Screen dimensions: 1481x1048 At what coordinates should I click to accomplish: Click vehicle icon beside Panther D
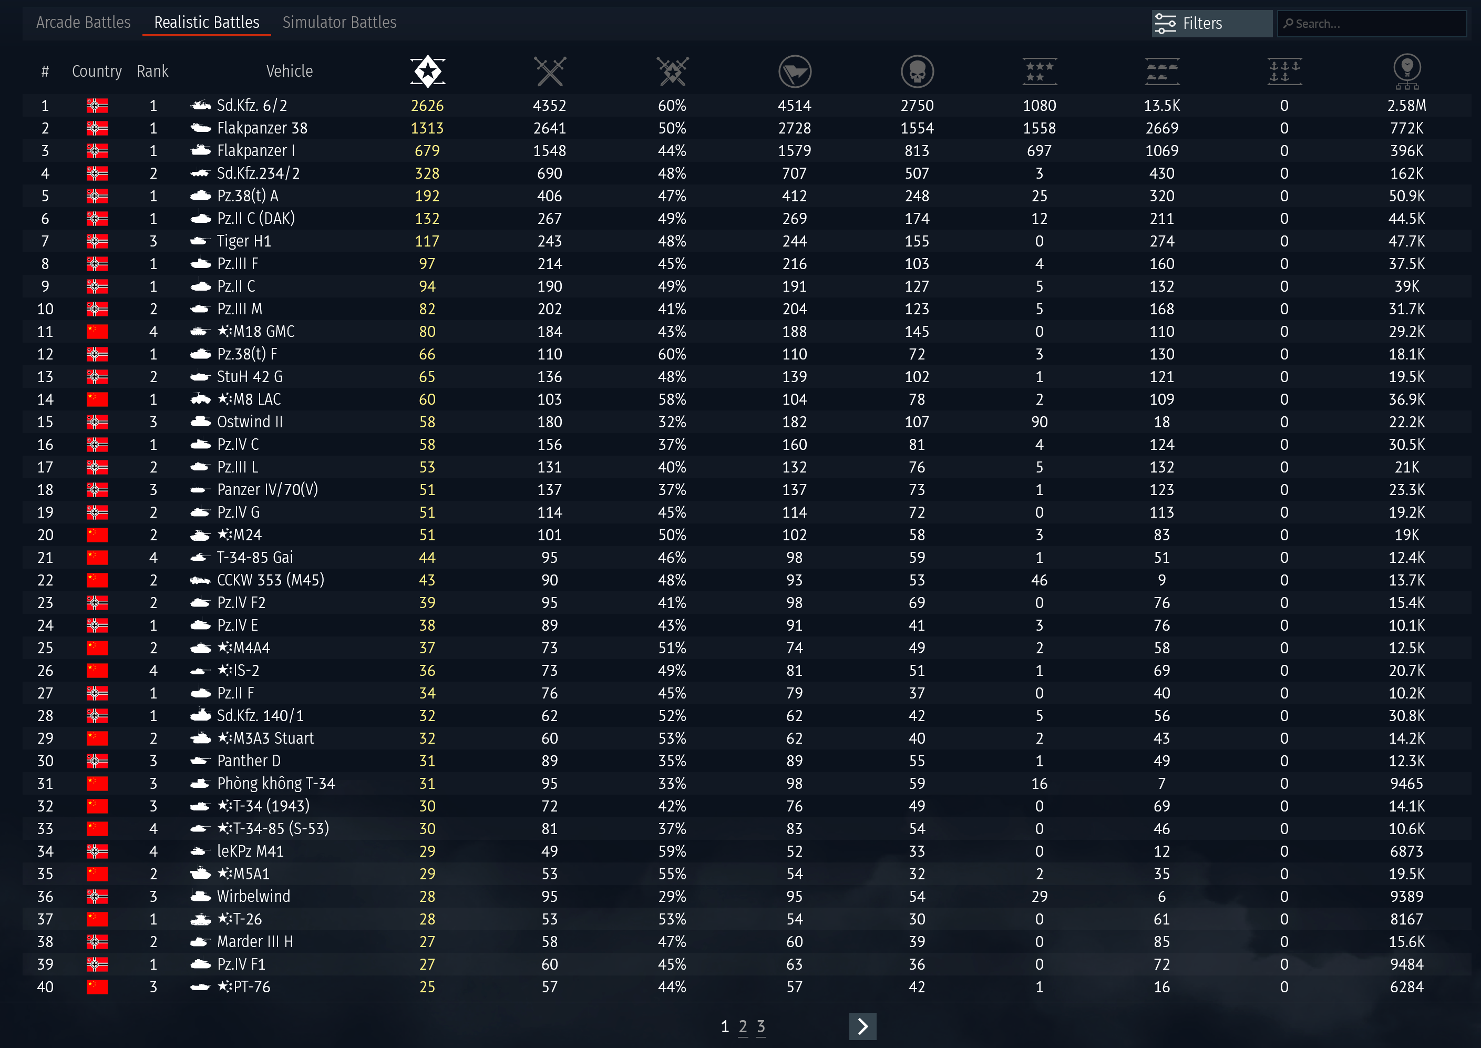point(201,761)
